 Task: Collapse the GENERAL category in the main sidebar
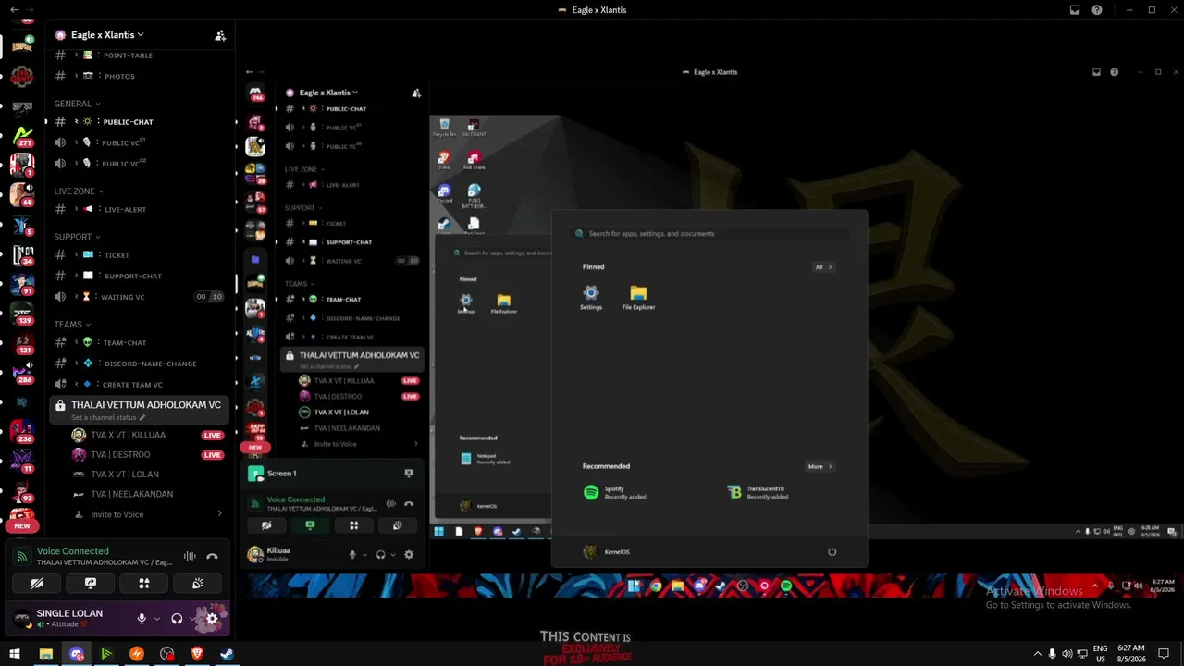pyautogui.click(x=77, y=104)
